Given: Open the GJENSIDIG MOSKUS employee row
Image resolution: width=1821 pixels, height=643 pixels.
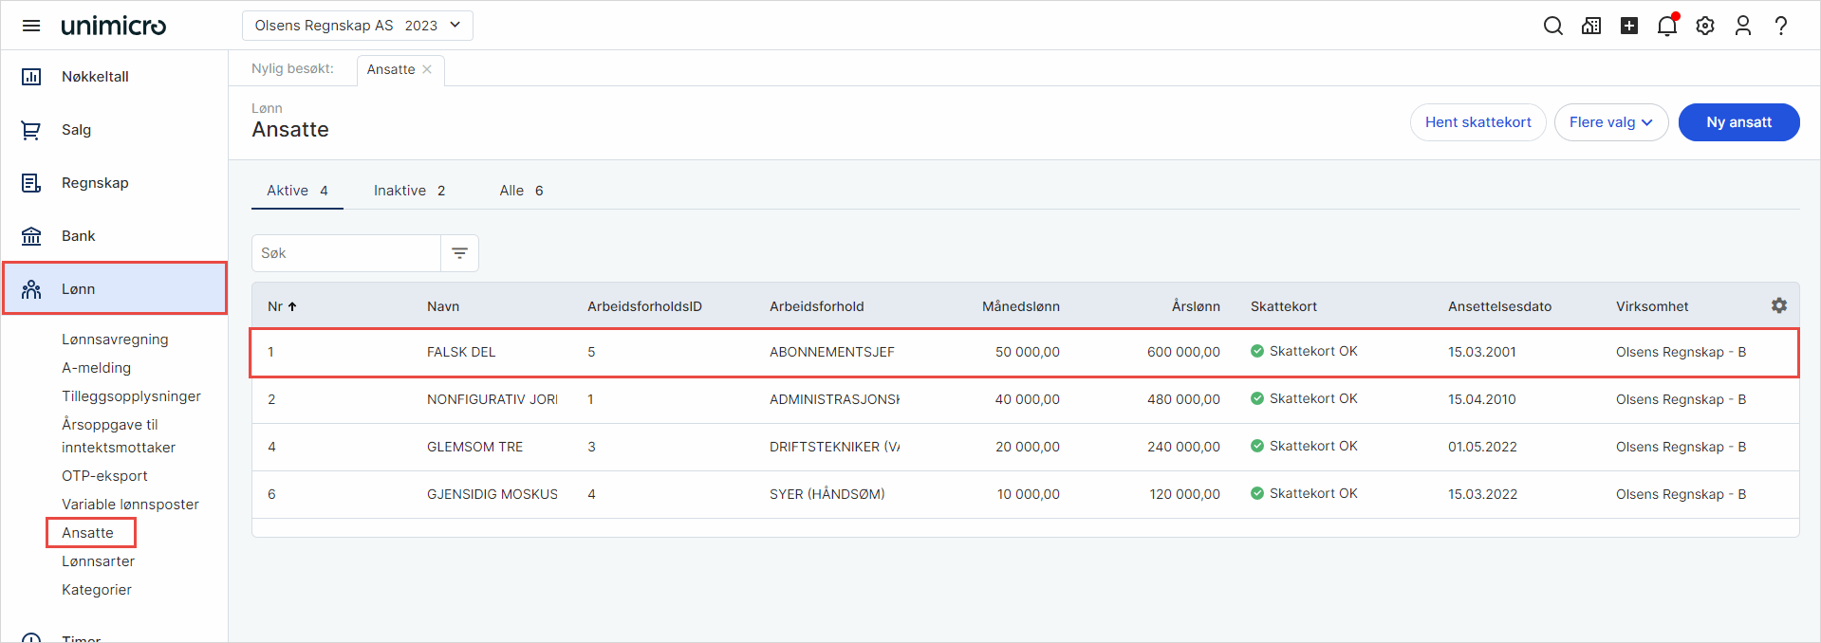Looking at the screenshot, I should point(492,494).
